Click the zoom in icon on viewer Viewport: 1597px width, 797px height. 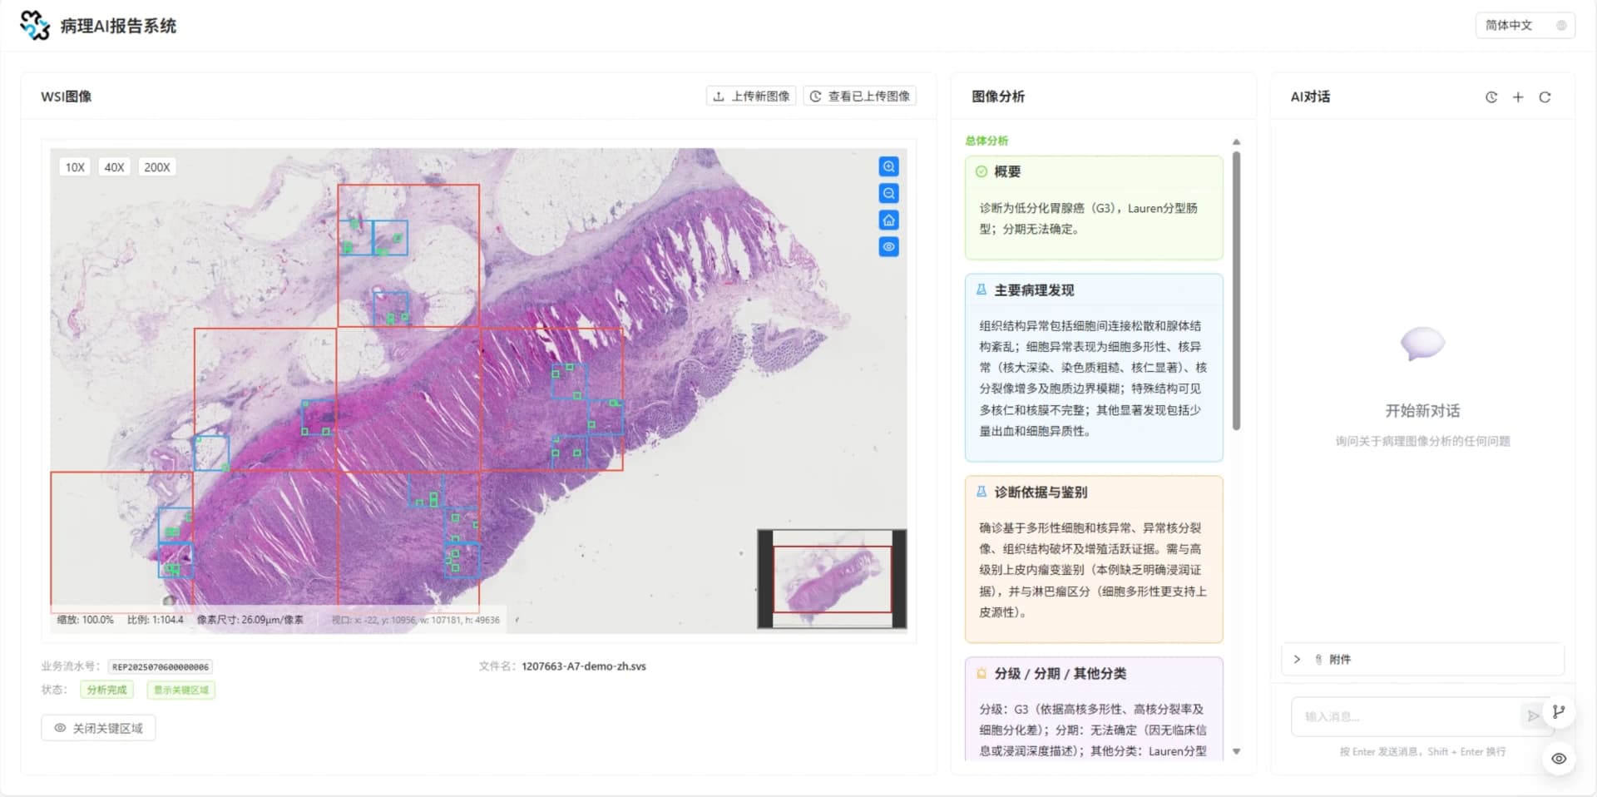(888, 166)
